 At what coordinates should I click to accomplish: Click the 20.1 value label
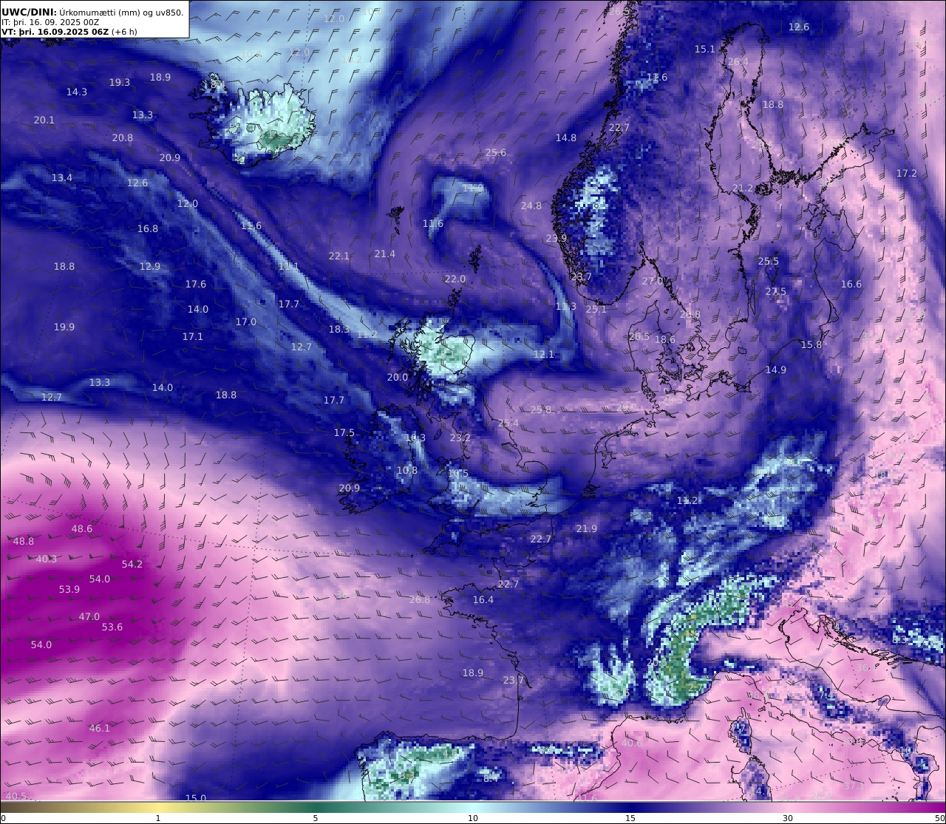click(x=44, y=120)
